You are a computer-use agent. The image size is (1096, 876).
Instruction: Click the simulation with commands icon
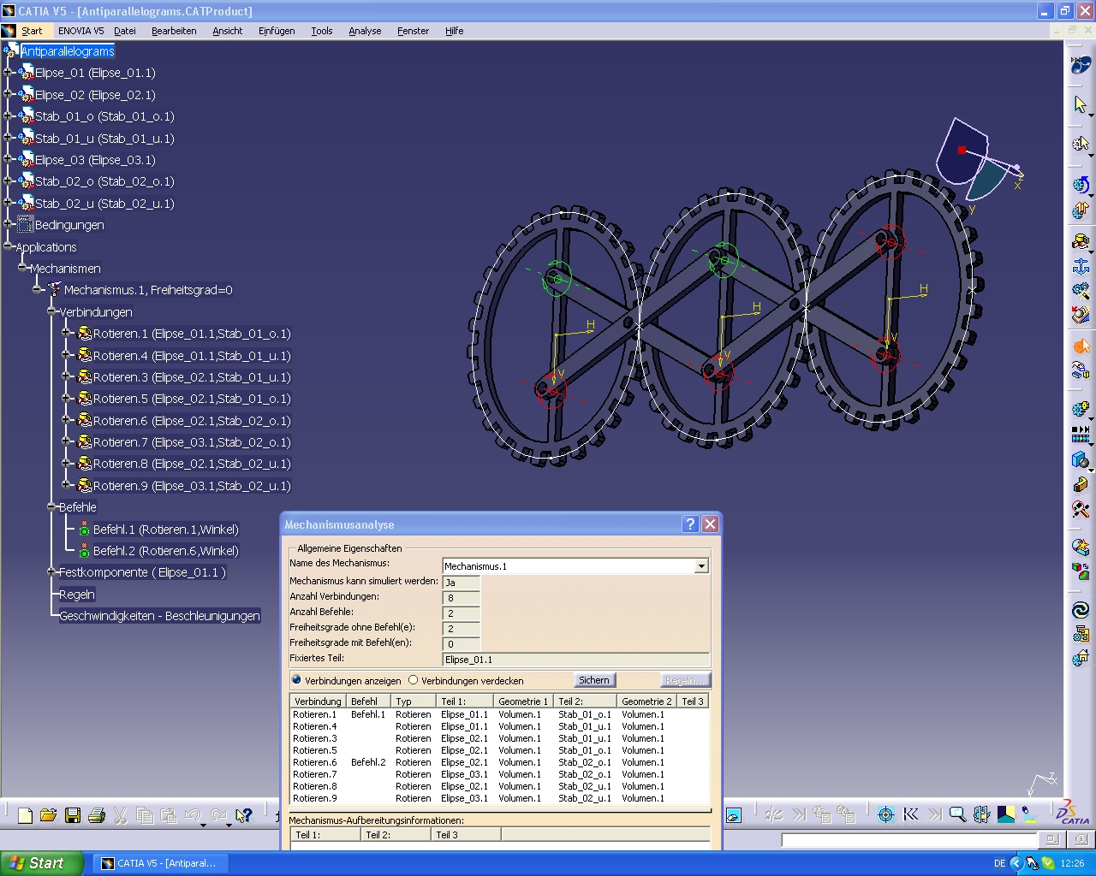coord(1081,185)
